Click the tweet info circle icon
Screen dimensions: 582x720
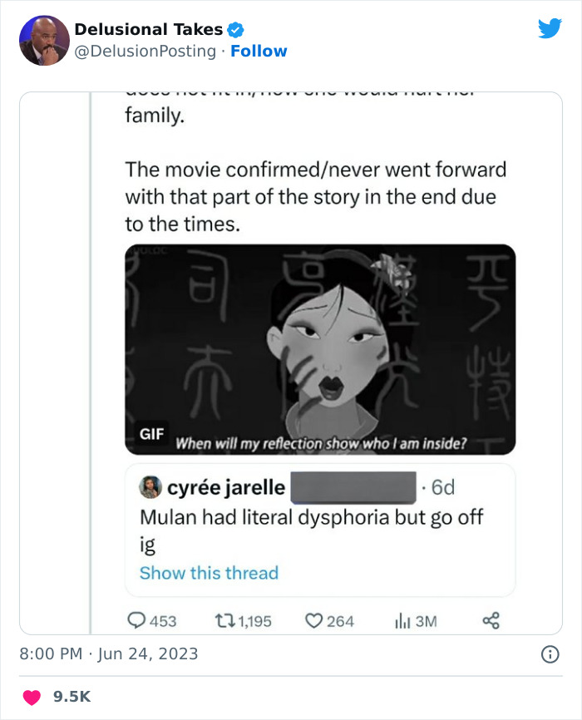point(550,654)
